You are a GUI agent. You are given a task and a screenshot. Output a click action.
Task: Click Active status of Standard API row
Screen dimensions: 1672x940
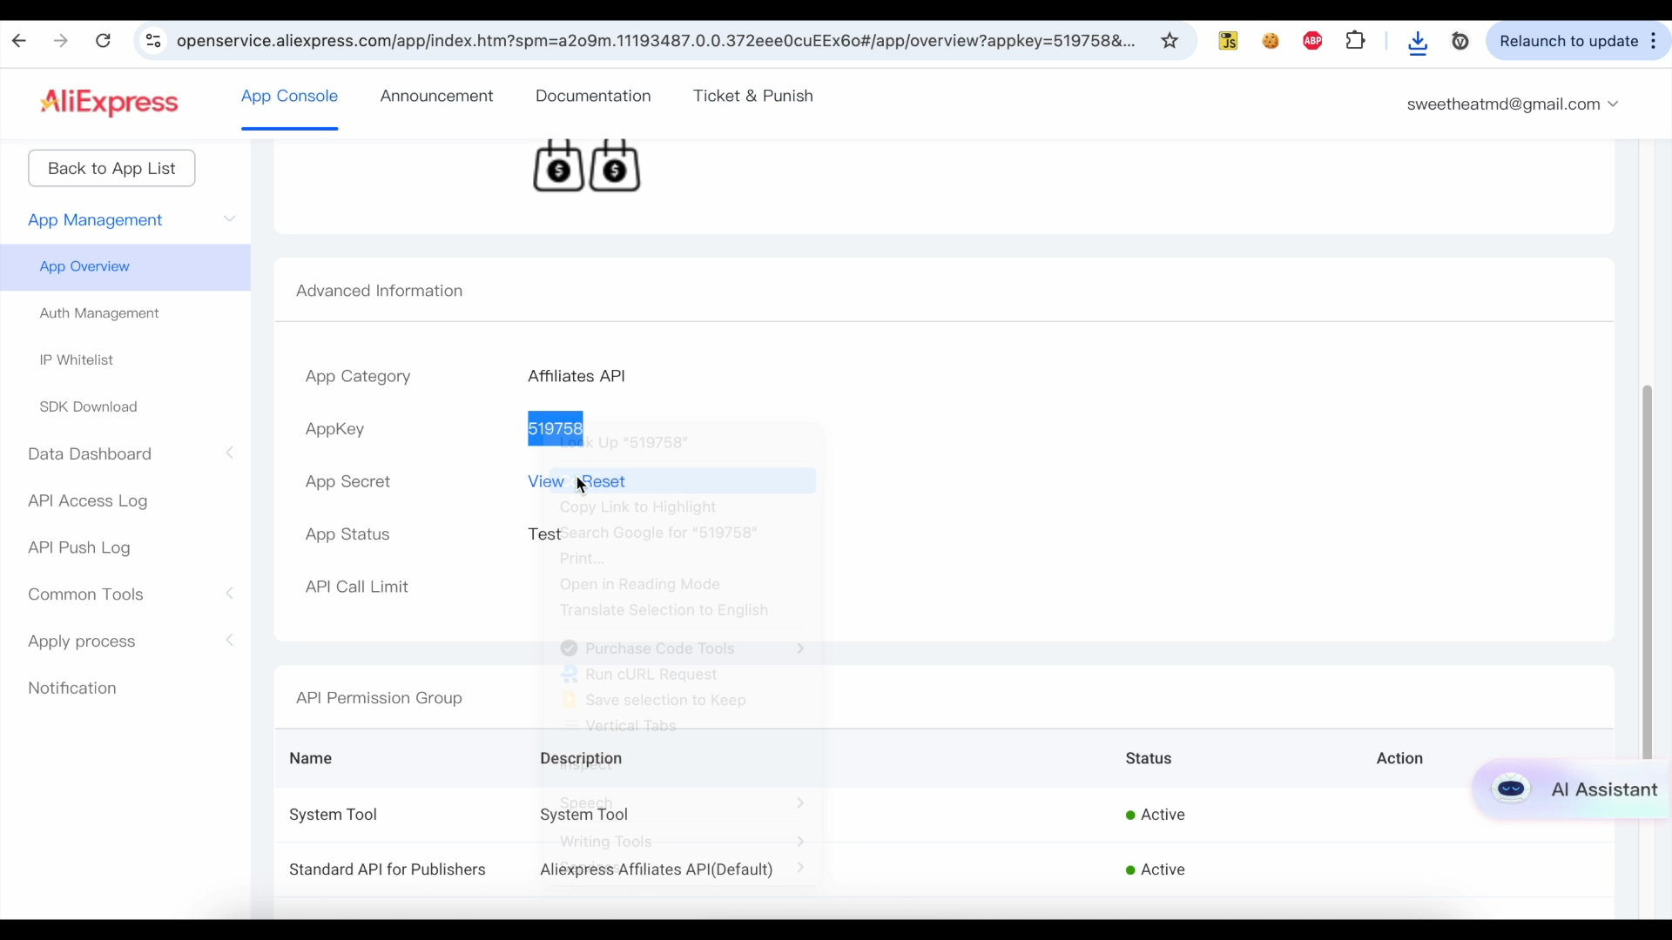[x=1156, y=870]
